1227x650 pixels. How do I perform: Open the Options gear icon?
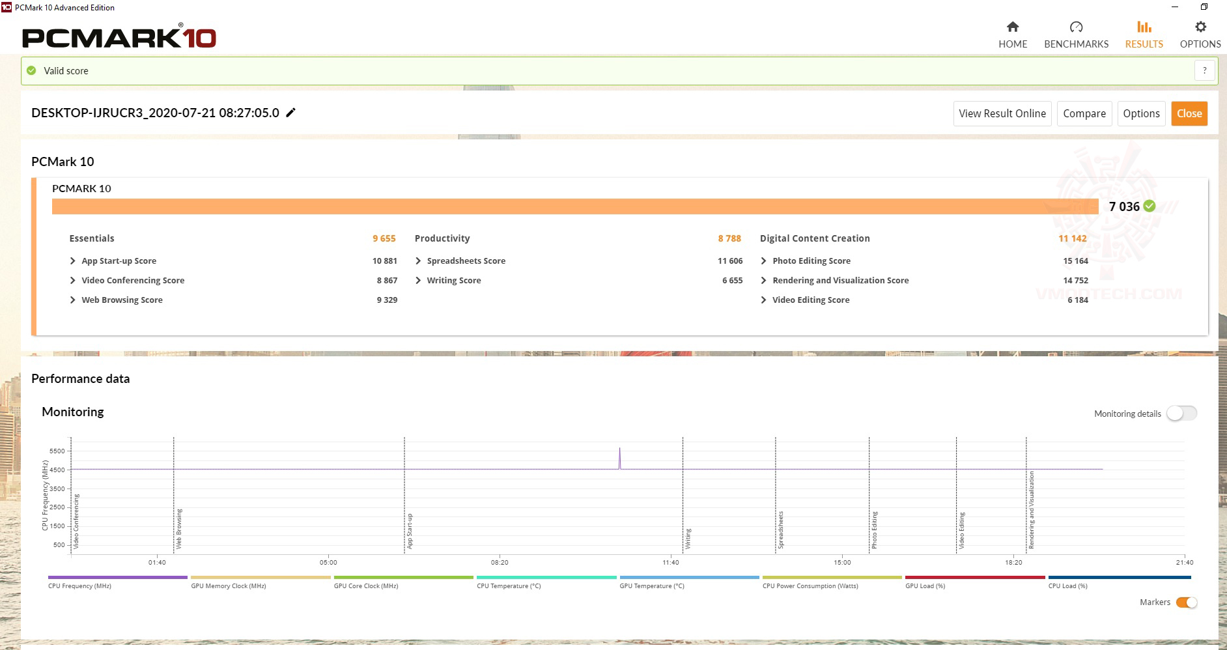click(1200, 27)
